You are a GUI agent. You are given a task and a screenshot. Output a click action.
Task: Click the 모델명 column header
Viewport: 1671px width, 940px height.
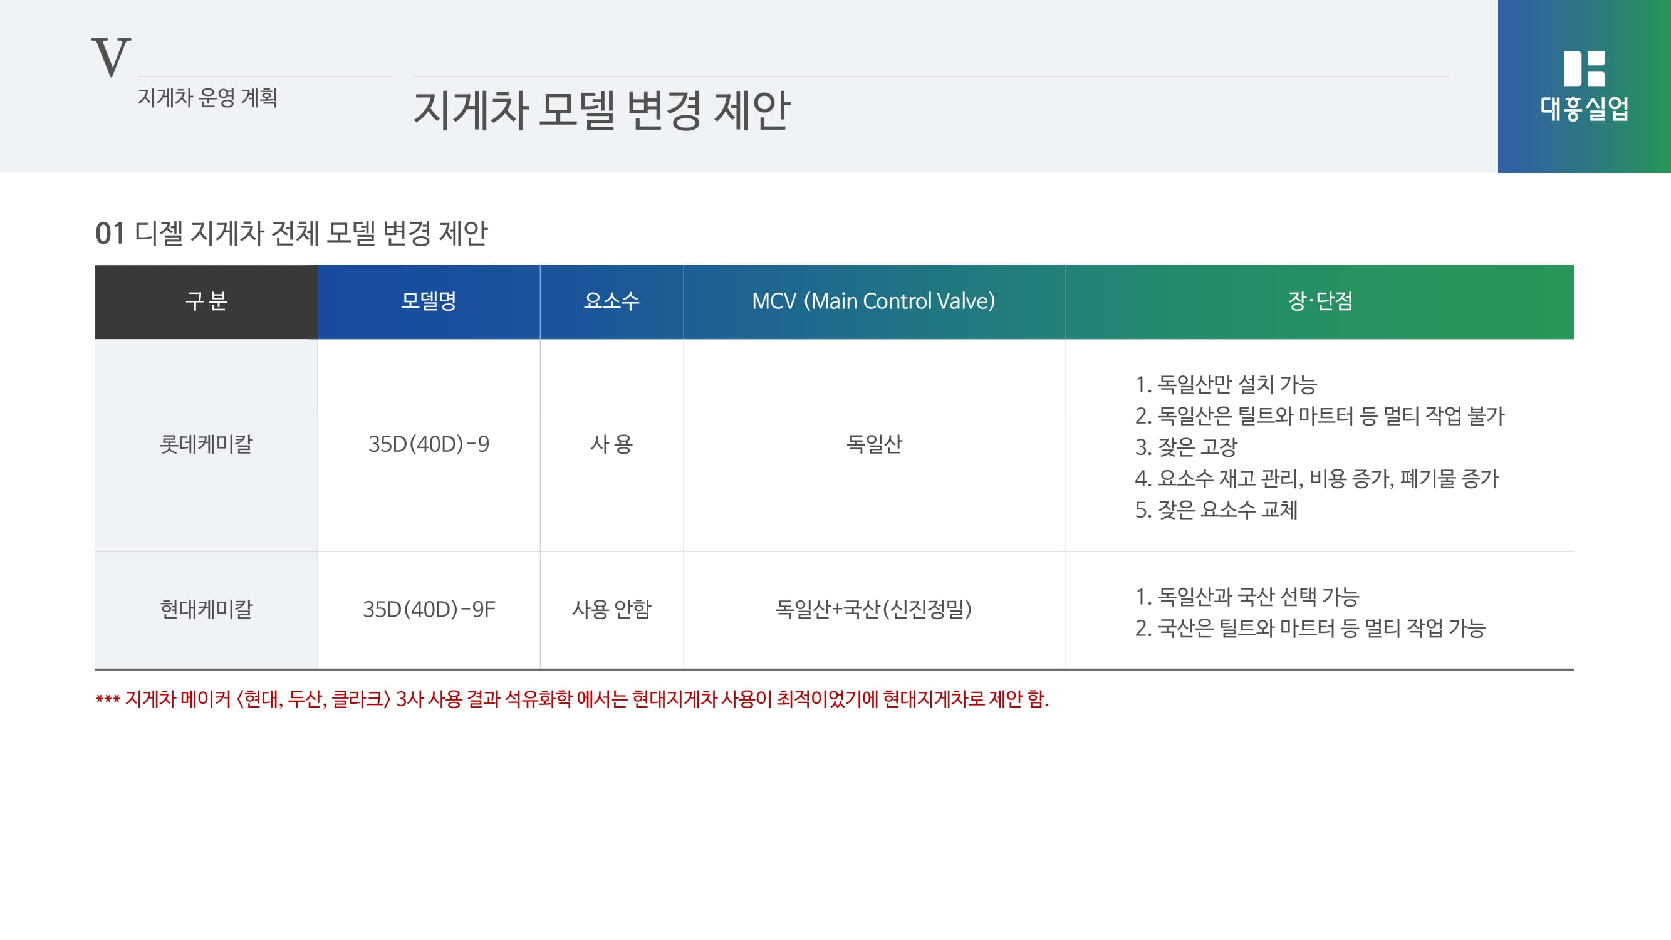pyautogui.click(x=428, y=301)
